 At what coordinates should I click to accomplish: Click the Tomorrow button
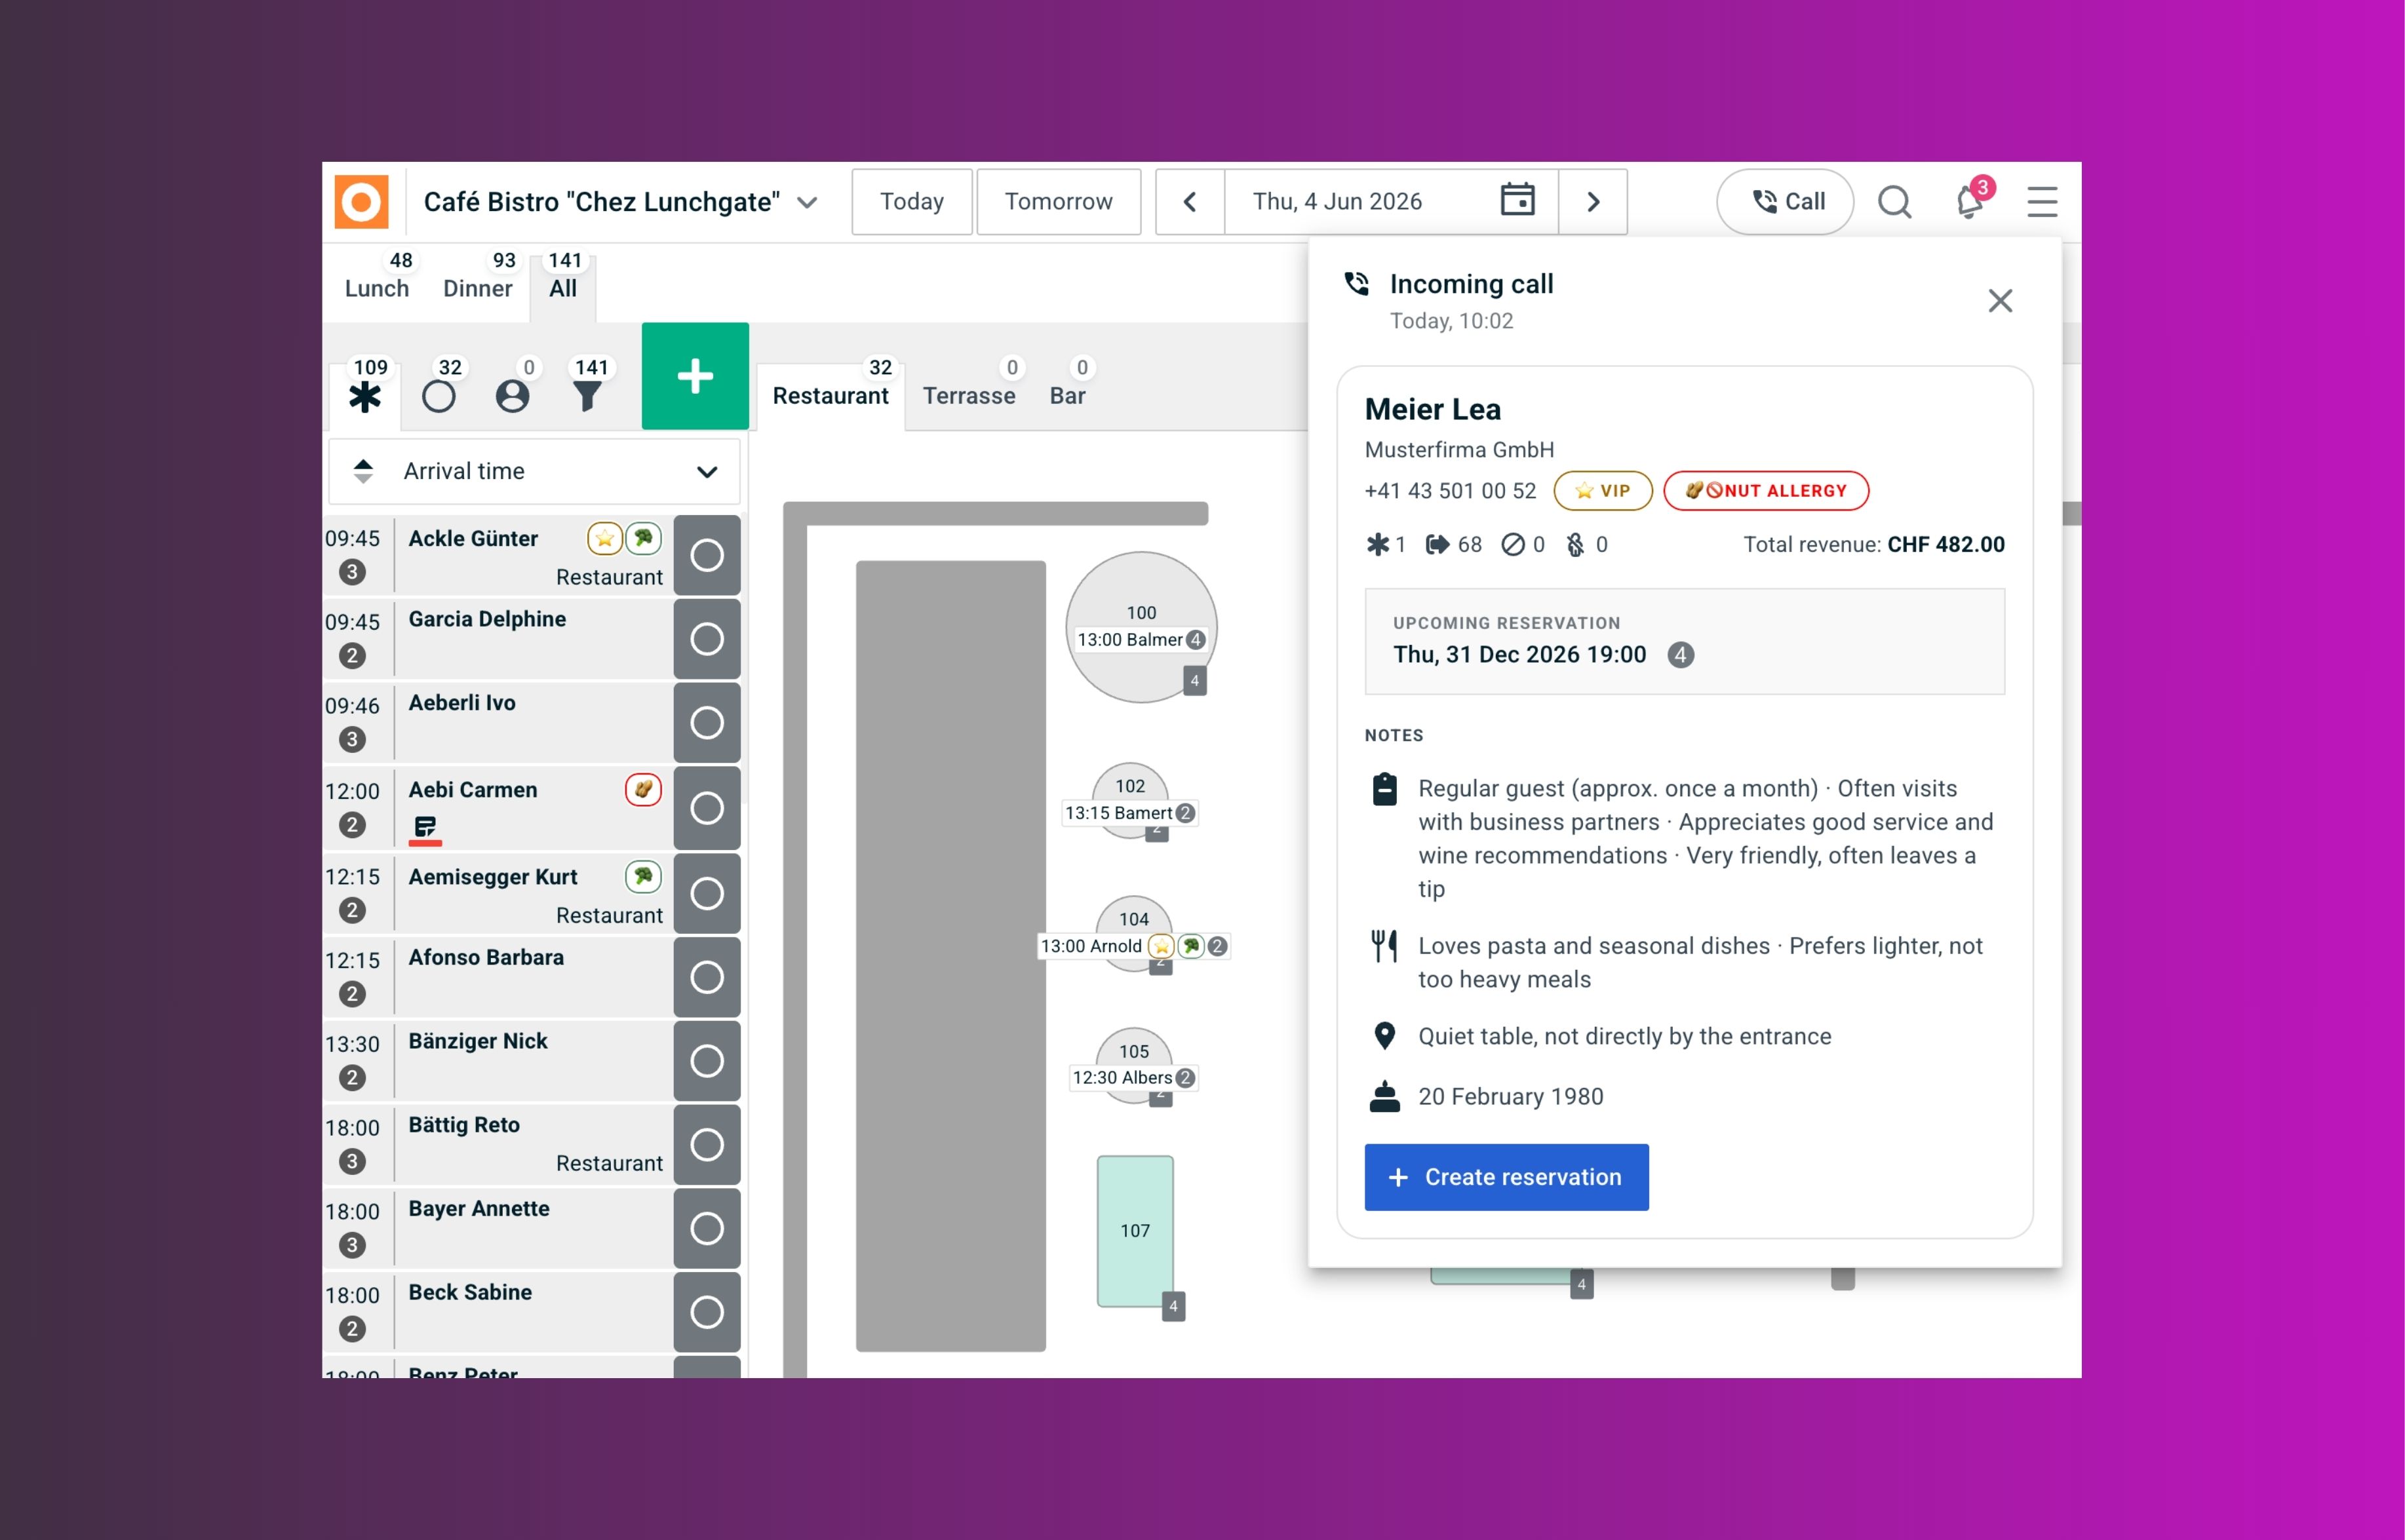(1058, 202)
